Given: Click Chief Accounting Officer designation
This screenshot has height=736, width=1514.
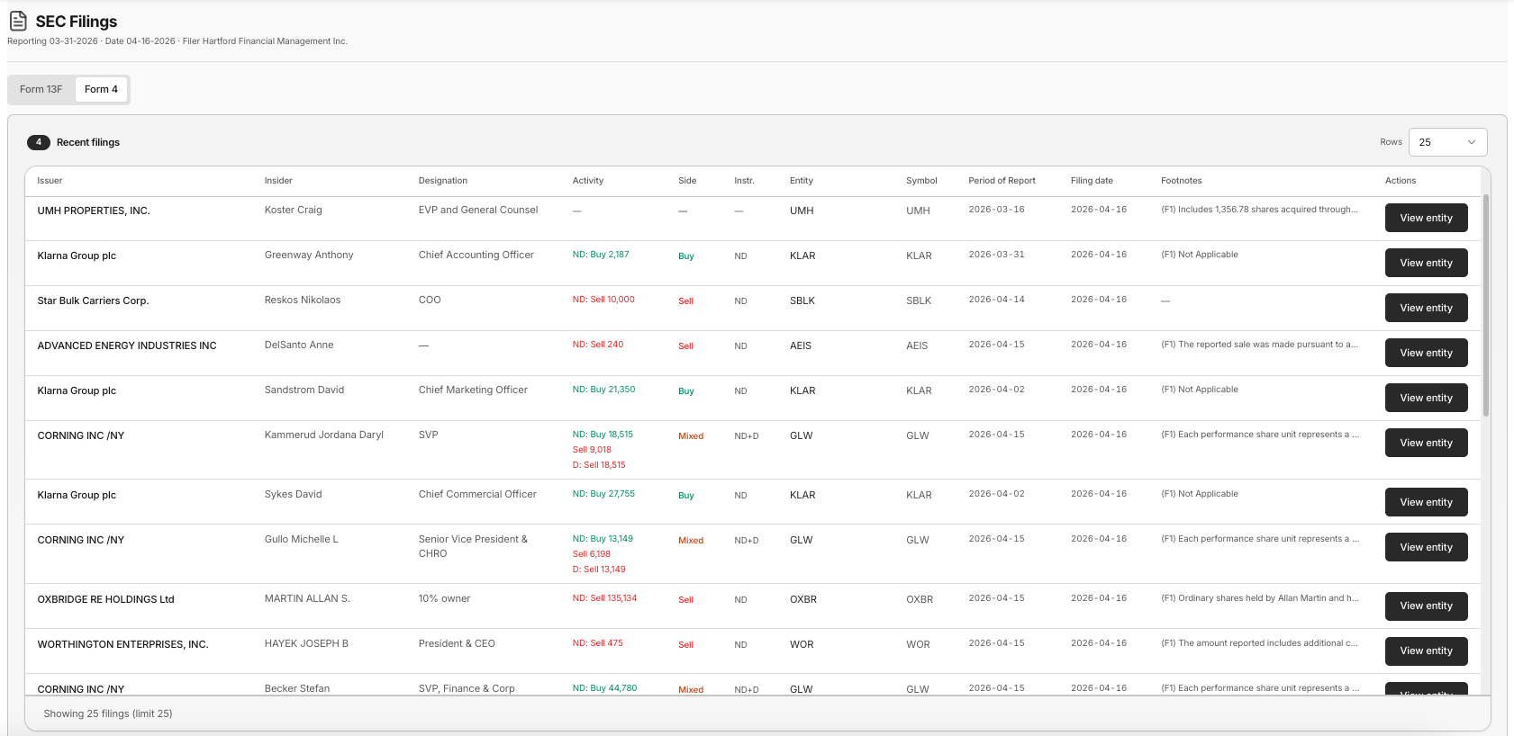Looking at the screenshot, I should (476, 255).
